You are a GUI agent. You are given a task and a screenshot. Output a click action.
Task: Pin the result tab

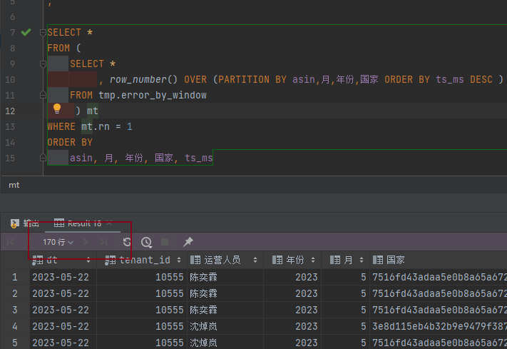pyautogui.click(x=188, y=242)
